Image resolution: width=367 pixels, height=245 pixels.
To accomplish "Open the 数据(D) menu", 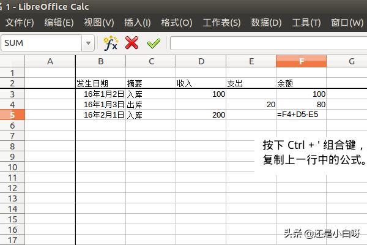I will click(266, 23).
